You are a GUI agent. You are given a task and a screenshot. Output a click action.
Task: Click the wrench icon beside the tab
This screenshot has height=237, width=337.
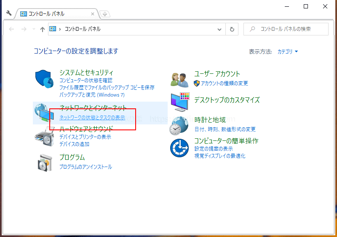point(9,13)
